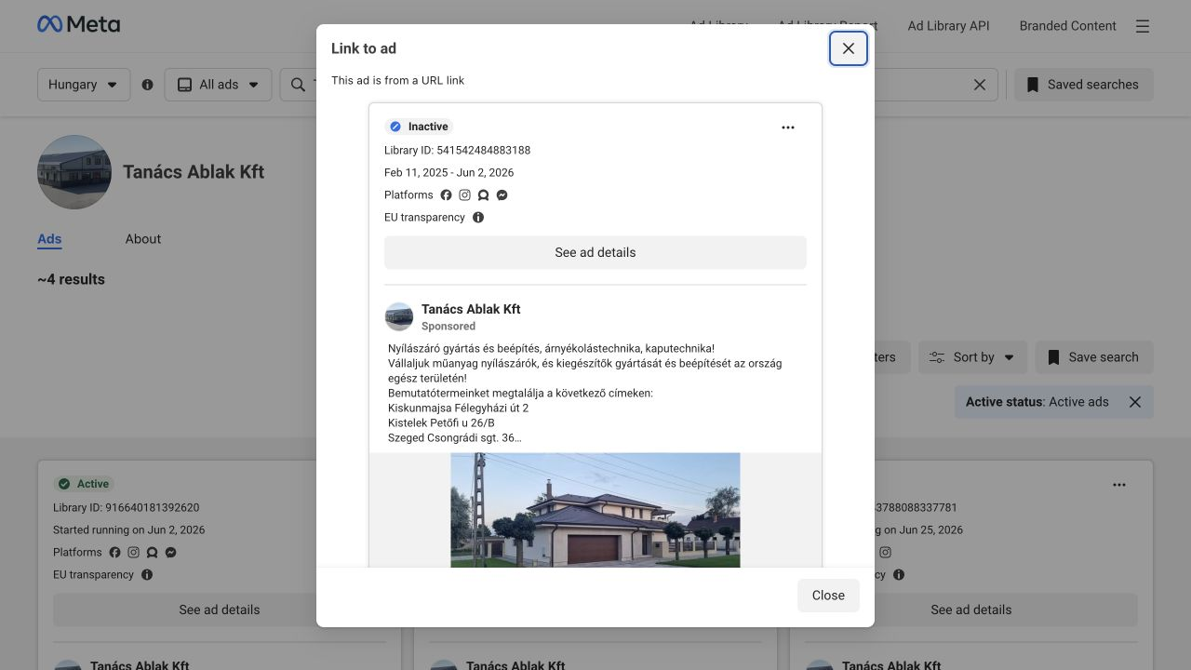Click Kistelek Petőfi u 26/B address line
The width and height of the screenshot is (1191, 670).
(441, 423)
